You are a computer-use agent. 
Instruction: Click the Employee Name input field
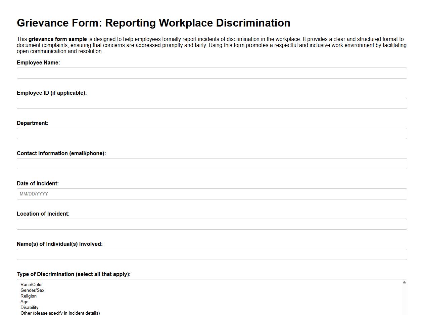pos(211,73)
